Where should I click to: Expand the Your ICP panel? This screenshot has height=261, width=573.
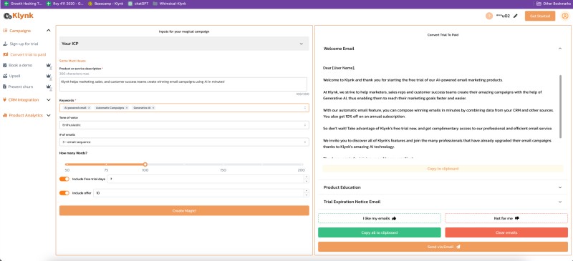click(184, 44)
